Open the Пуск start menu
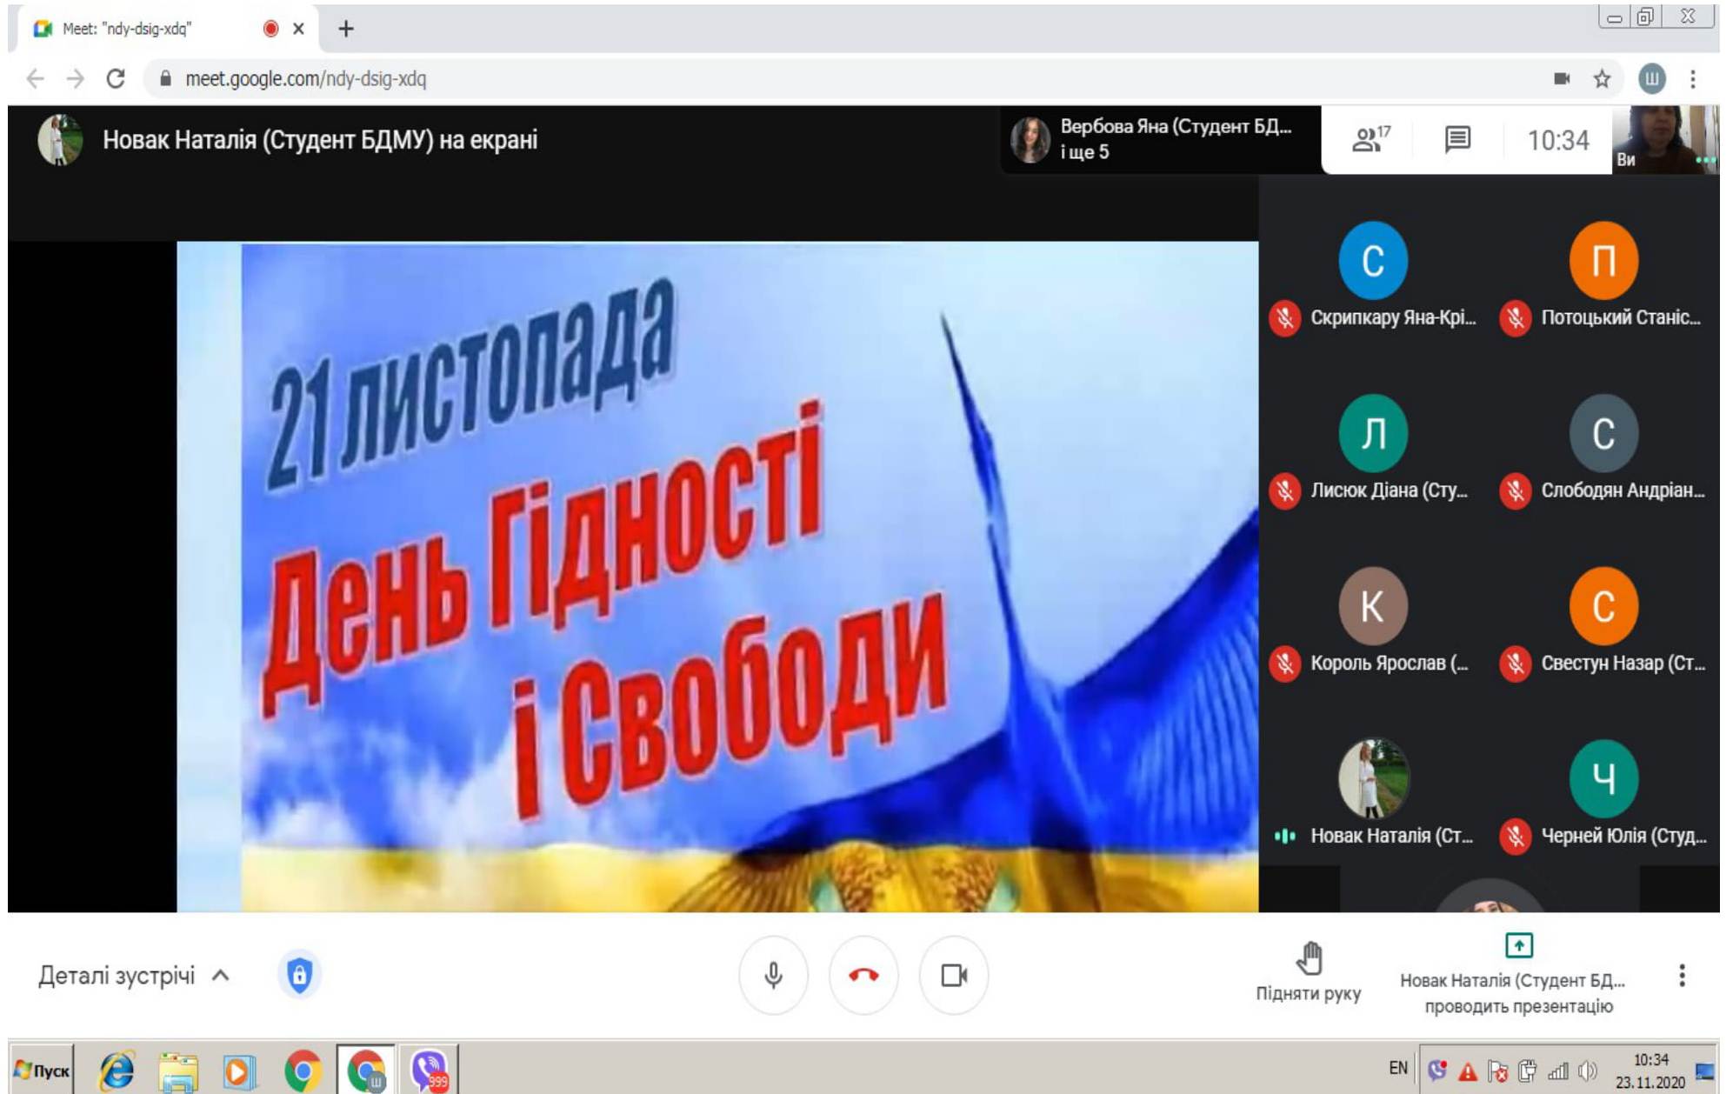 (42, 1071)
